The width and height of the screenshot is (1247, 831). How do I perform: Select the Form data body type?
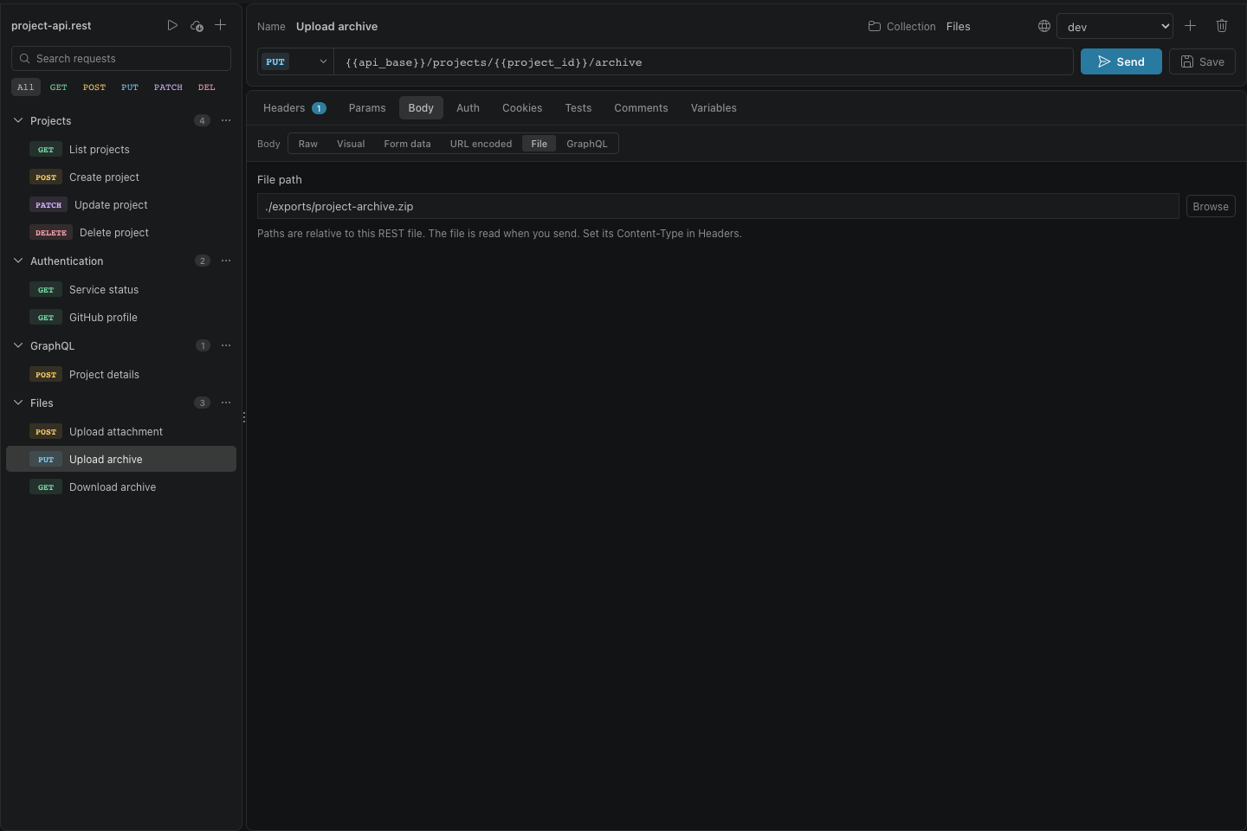[407, 144]
